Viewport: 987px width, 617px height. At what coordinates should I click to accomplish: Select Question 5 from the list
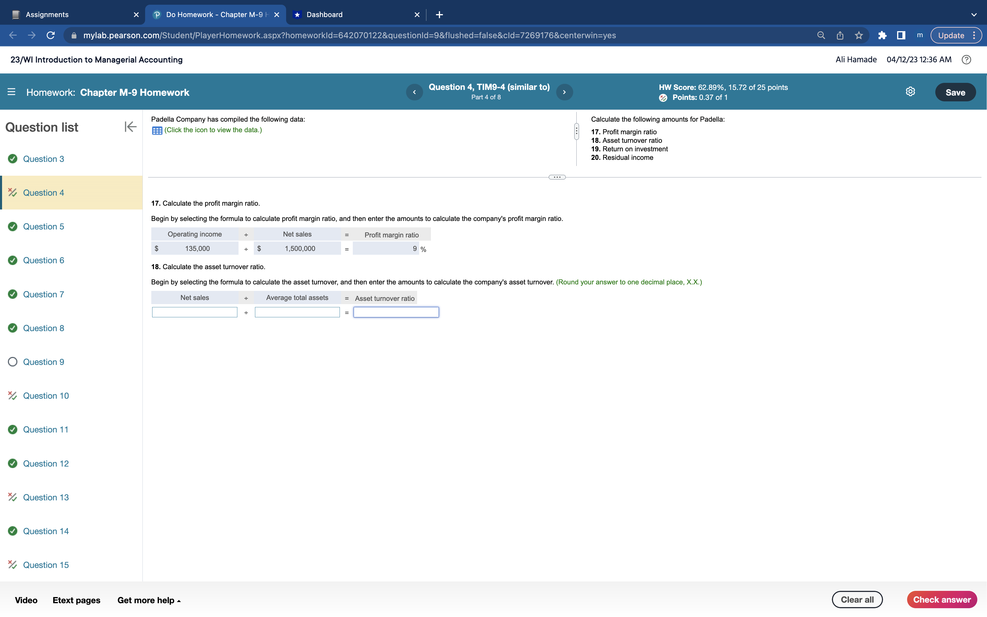[x=43, y=227]
